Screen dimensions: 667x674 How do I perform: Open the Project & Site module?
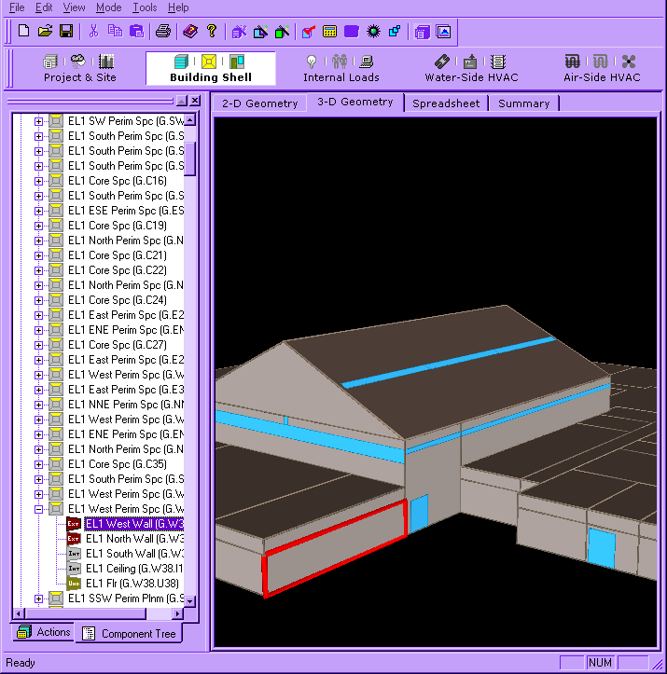click(80, 68)
